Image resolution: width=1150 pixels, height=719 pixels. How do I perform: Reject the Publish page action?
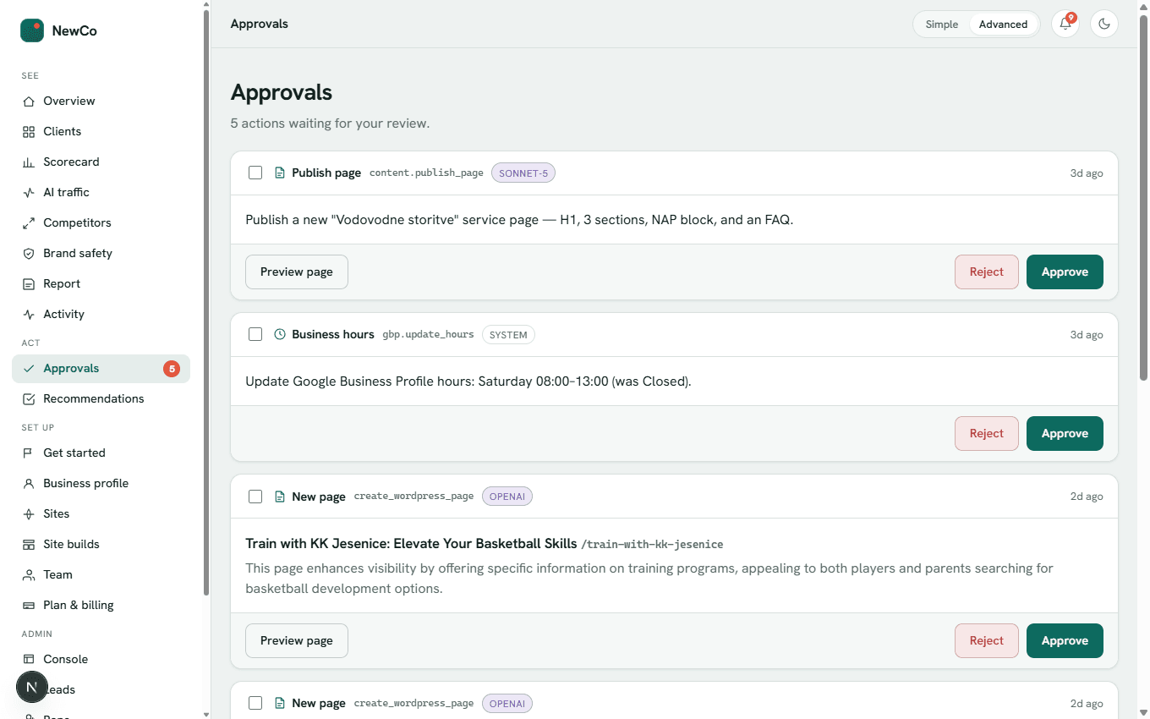(x=986, y=272)
